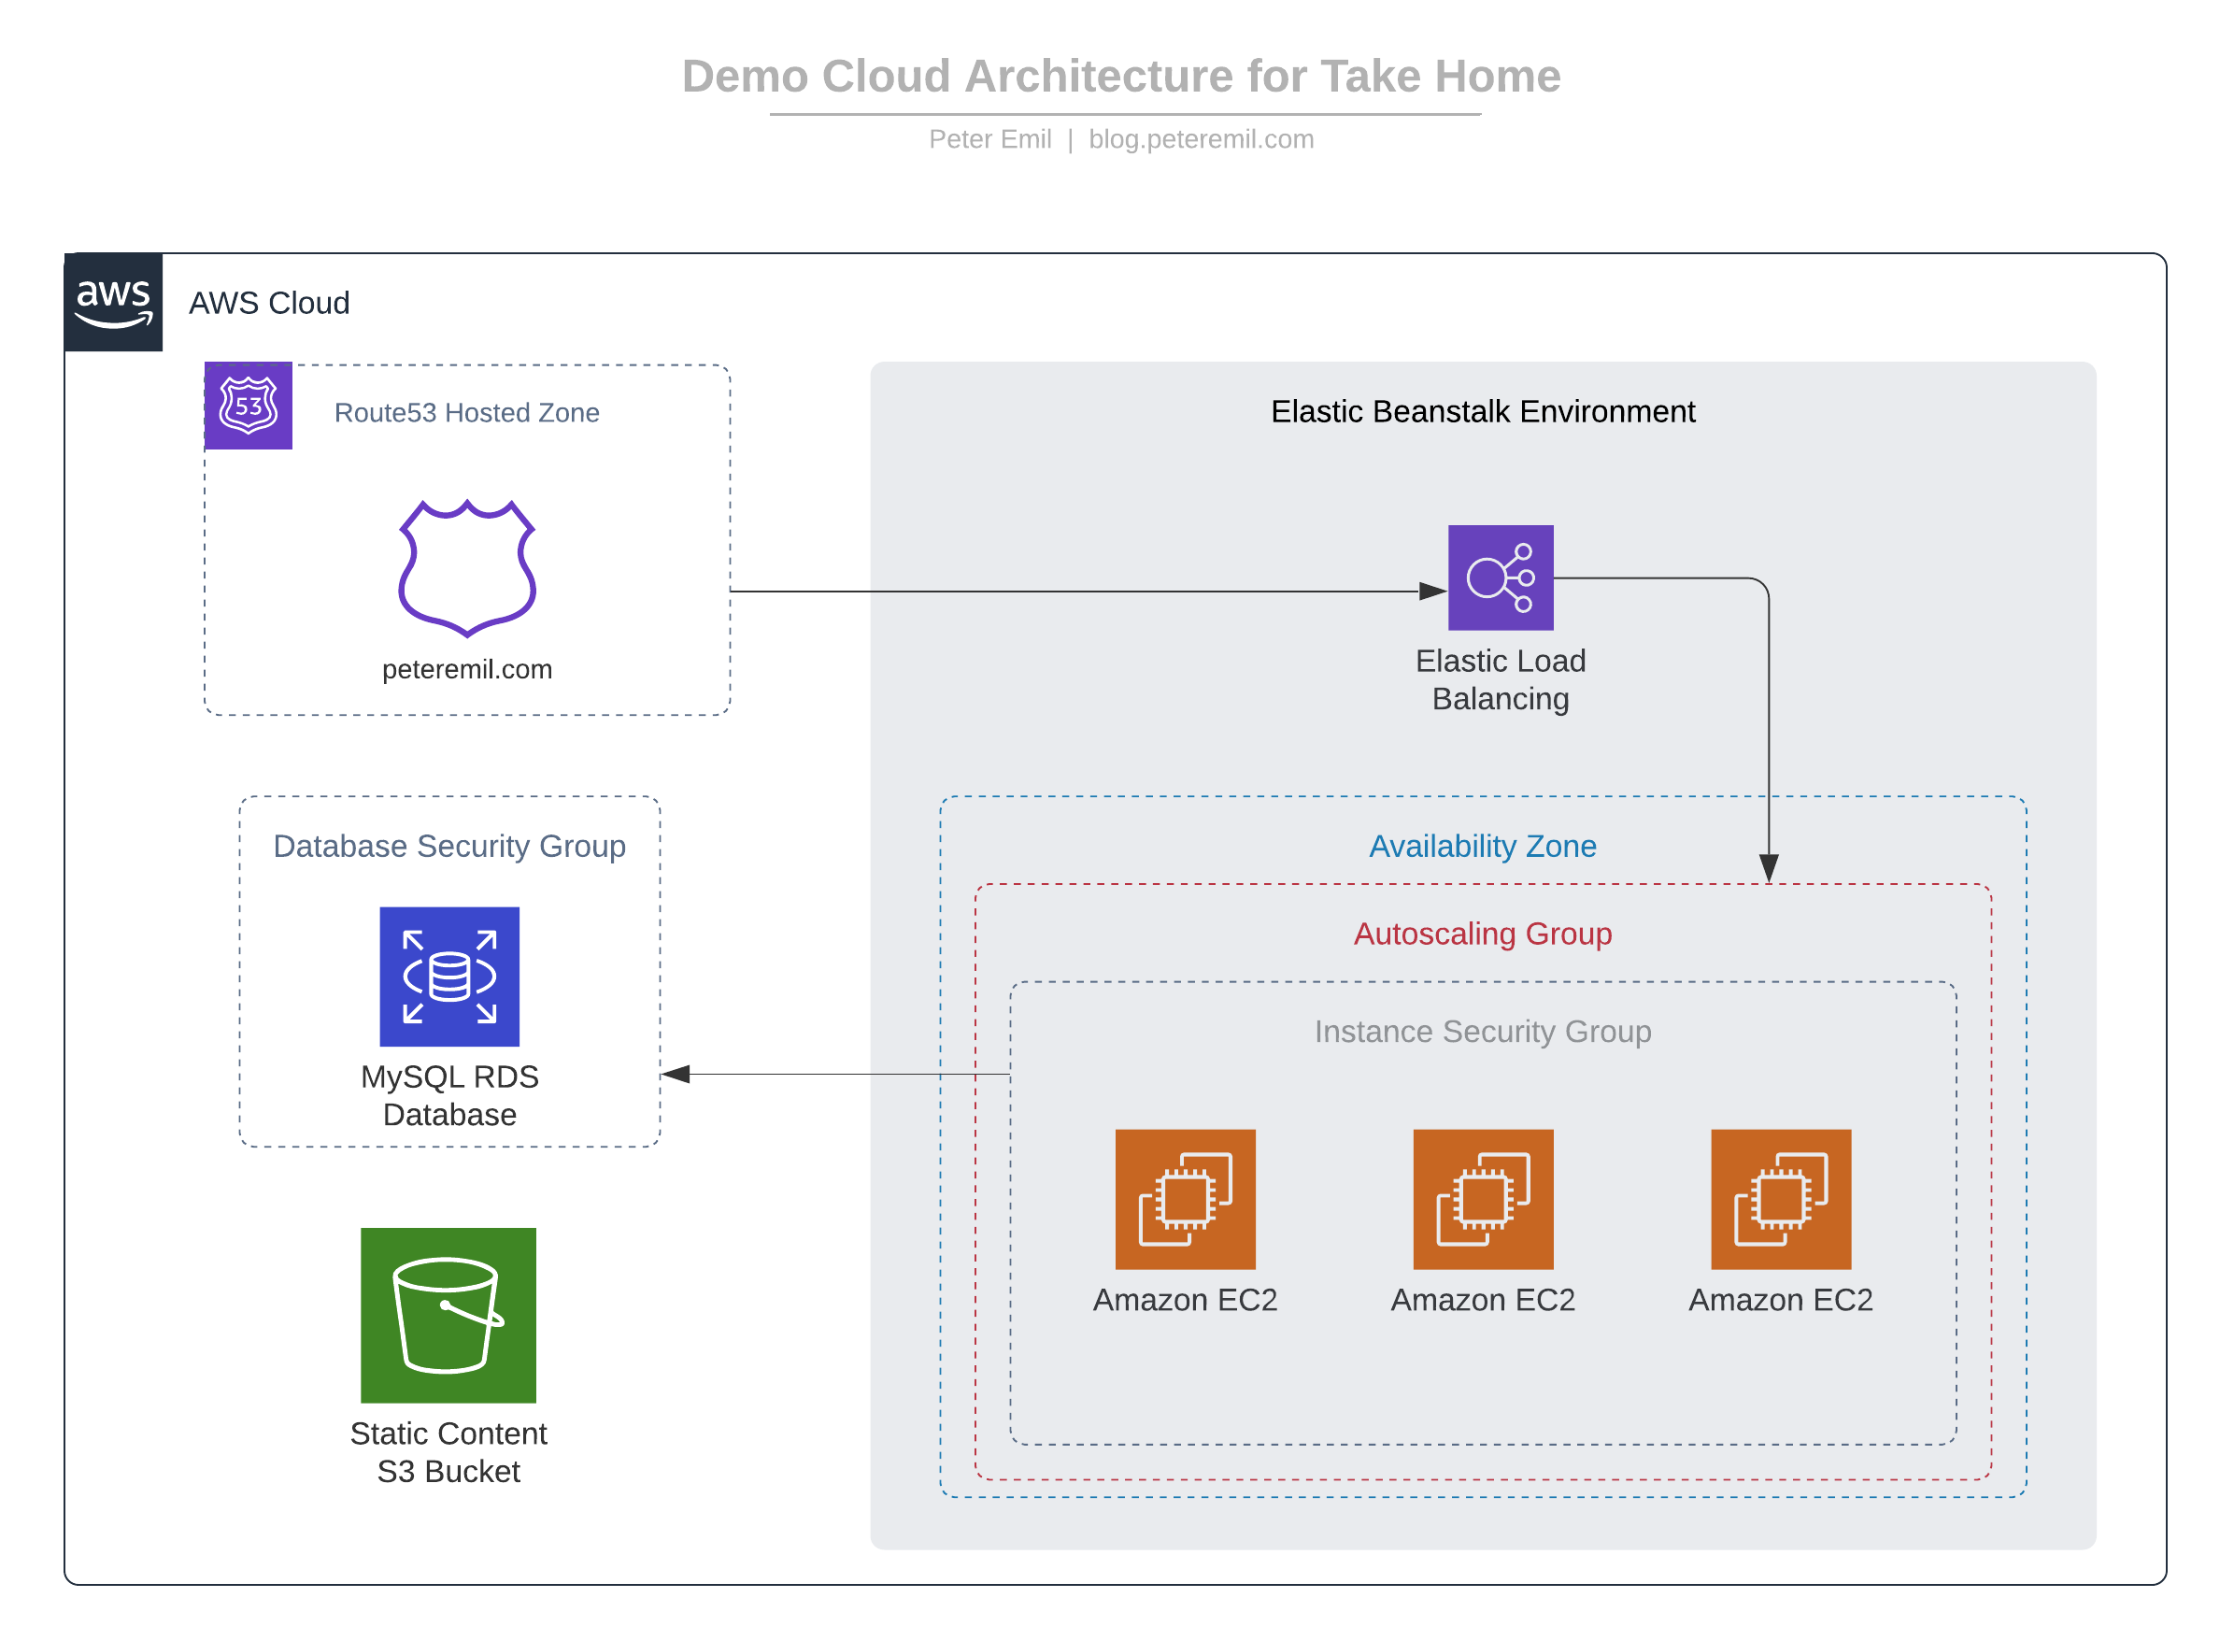Select the middle Amazon EC2 icon
The height and width of the screenshot is (1626, 2220).
(x=1482, y=1198)
